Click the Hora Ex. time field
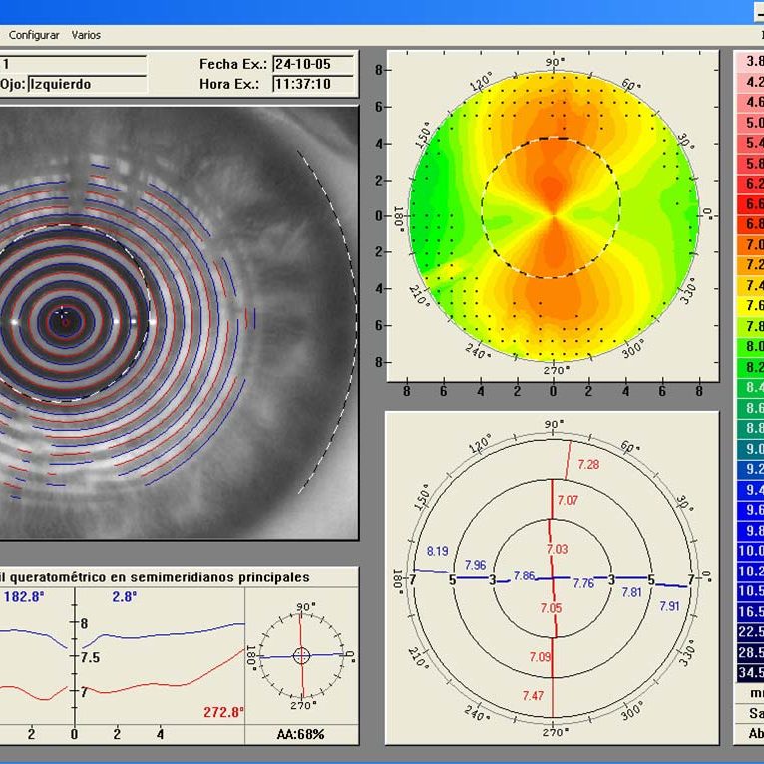Viewport: 764px width, 764px height. 313,84
